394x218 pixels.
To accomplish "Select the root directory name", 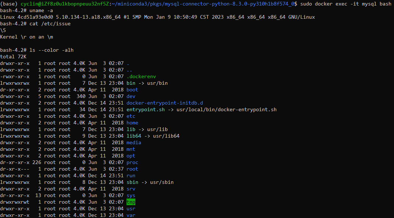I will click(x=132, y=169).
